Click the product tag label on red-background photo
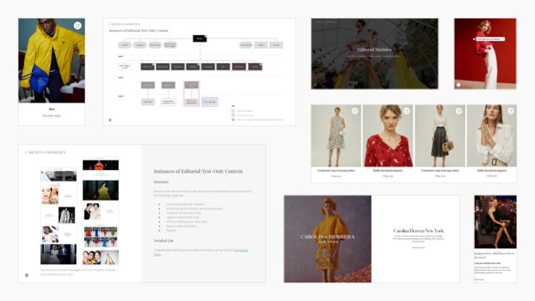Viewport: 535px width, 301px height. pos(490,39)
